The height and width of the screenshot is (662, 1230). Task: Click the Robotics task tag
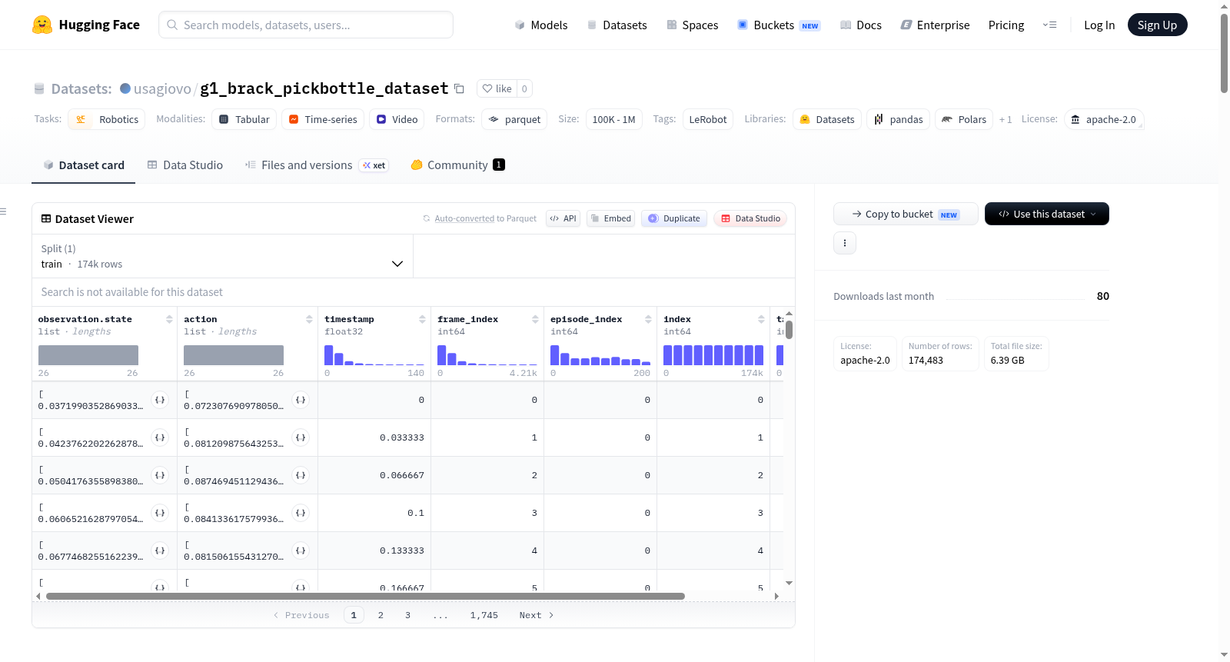click(x=107, y=119)
